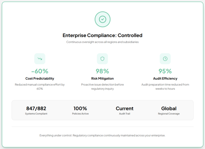Click the continuous oversight subtitle text
The image size is (205, 149).
pyautogui.click(x=102, y=42)
